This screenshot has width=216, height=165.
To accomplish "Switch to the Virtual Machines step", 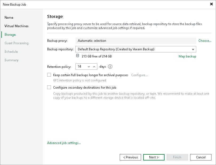I will [x=17, y=26].
